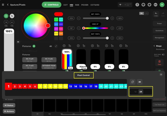Click the lock above the fifth fixture fader

click(126, 46)
